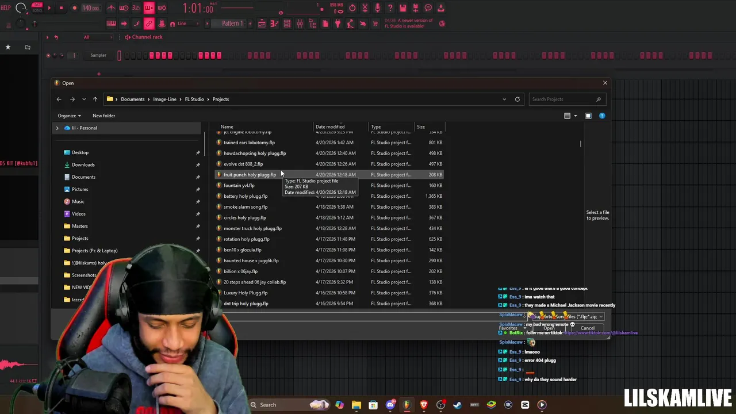Click Image-Line in the address path
The height and width of the screenshot is (414, 736).
click(x=164, y=99)
